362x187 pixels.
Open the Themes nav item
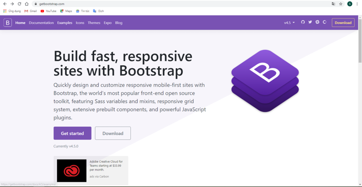(94, 23)
